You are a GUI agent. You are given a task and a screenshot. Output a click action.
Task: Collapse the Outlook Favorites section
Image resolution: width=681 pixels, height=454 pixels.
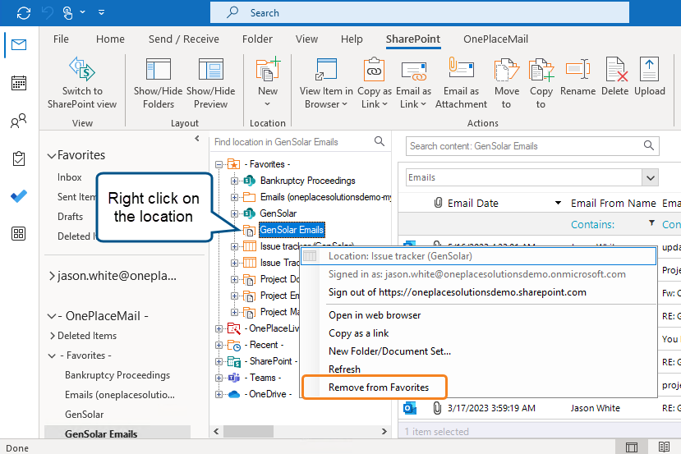pos(51,156)
